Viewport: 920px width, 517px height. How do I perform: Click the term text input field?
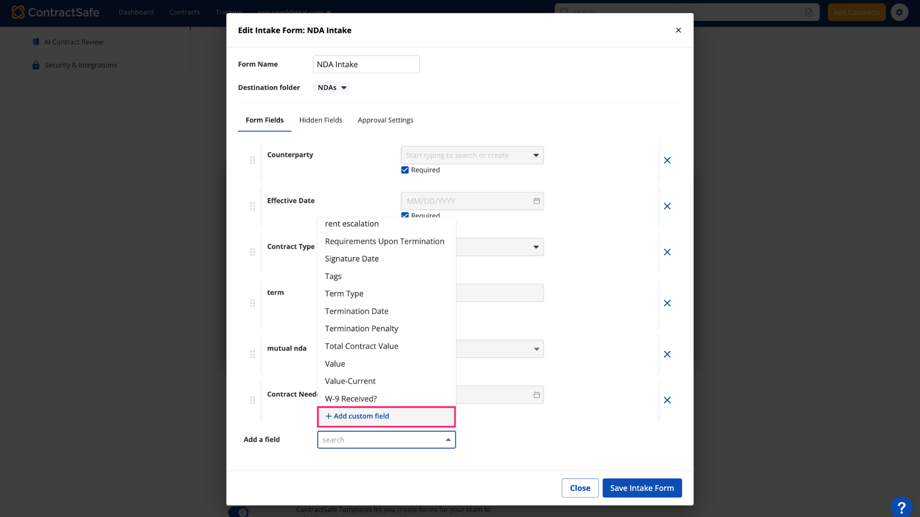click(x=500, y=293)
